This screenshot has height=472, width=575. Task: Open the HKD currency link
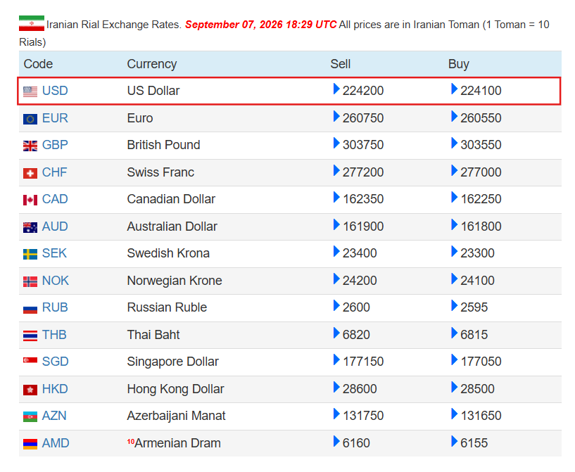(x=55, y=389)
